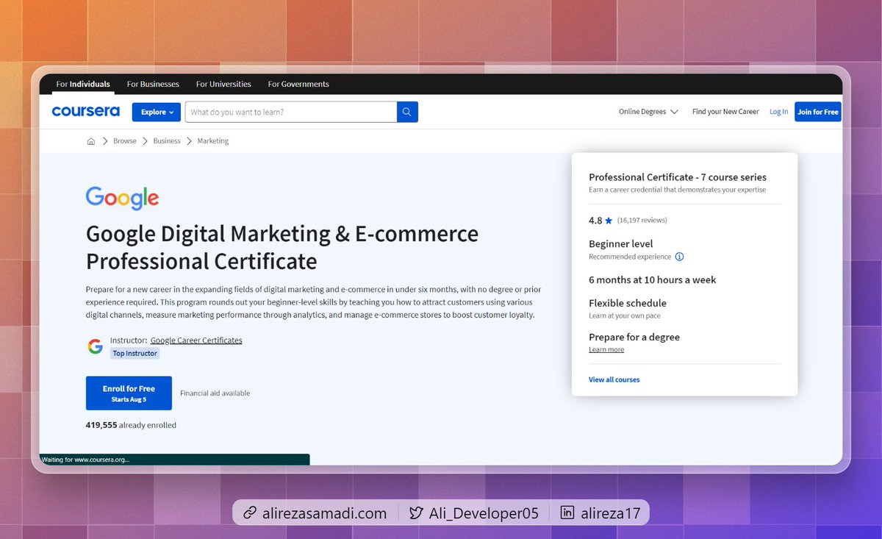
Task: Click the 16,197 reviews text
Action: point(642,220)
